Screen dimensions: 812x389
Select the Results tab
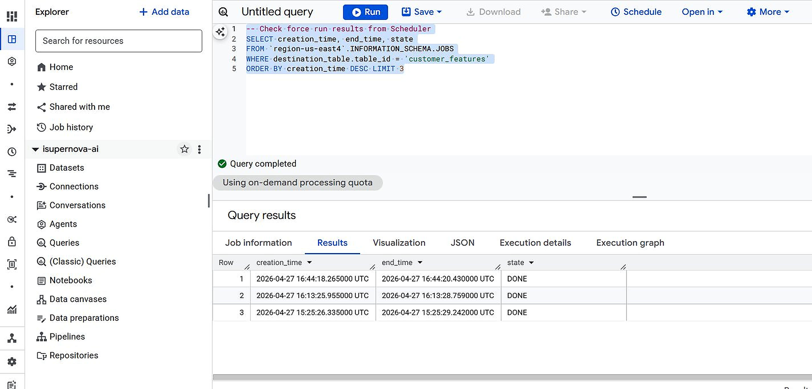pos(332,243)
